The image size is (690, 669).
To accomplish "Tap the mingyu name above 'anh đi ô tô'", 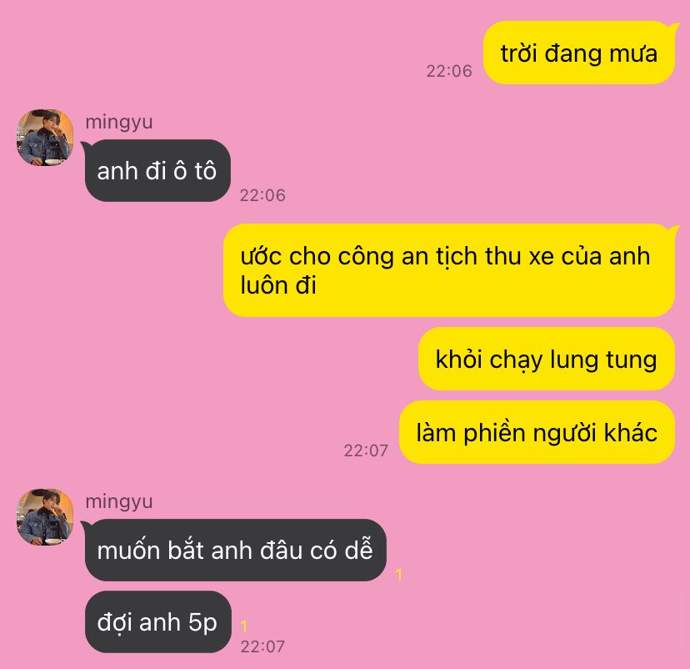I will coord(119,123).
